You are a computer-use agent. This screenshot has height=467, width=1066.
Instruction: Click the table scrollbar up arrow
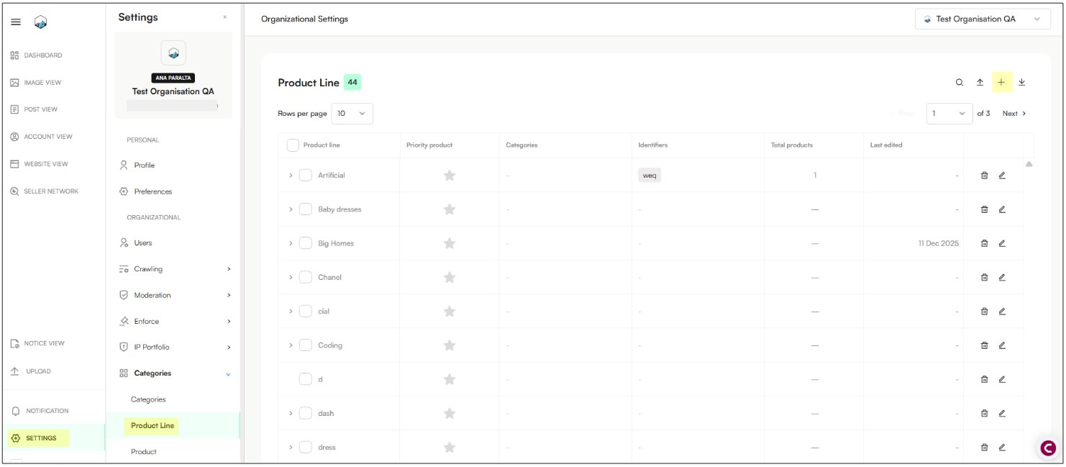(x=1029, y=164)
